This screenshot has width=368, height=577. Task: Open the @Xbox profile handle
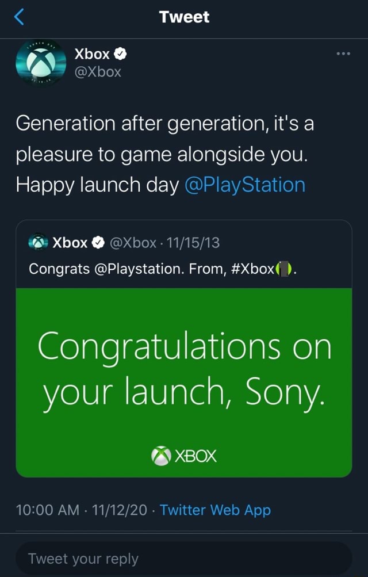(97, 72)
